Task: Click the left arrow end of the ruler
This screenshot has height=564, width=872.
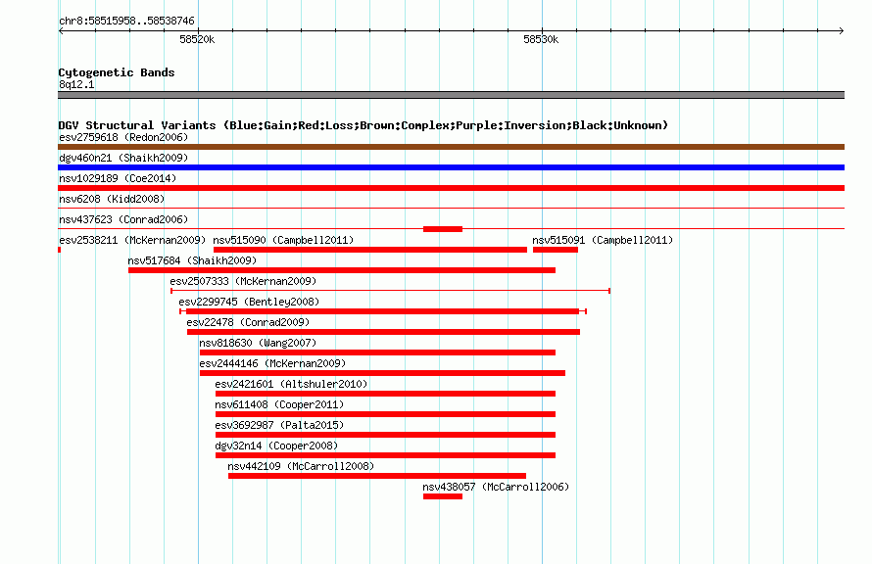Action: coord(61,30)
